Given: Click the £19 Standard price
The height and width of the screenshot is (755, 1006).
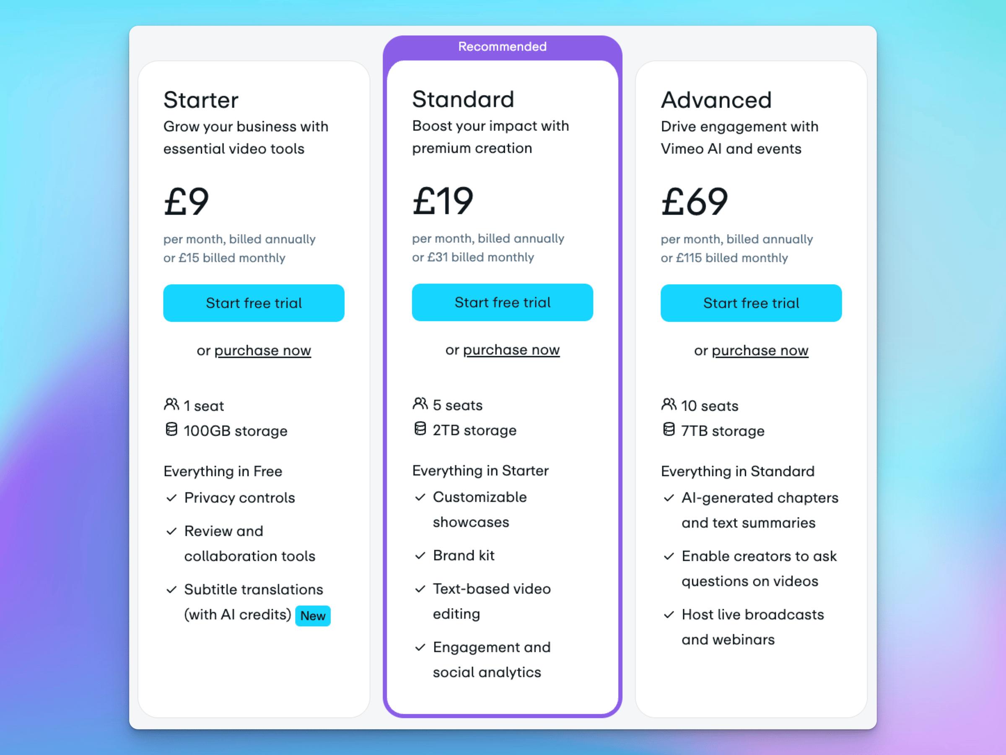Looking at the screenshot, I should click(443, 201).
